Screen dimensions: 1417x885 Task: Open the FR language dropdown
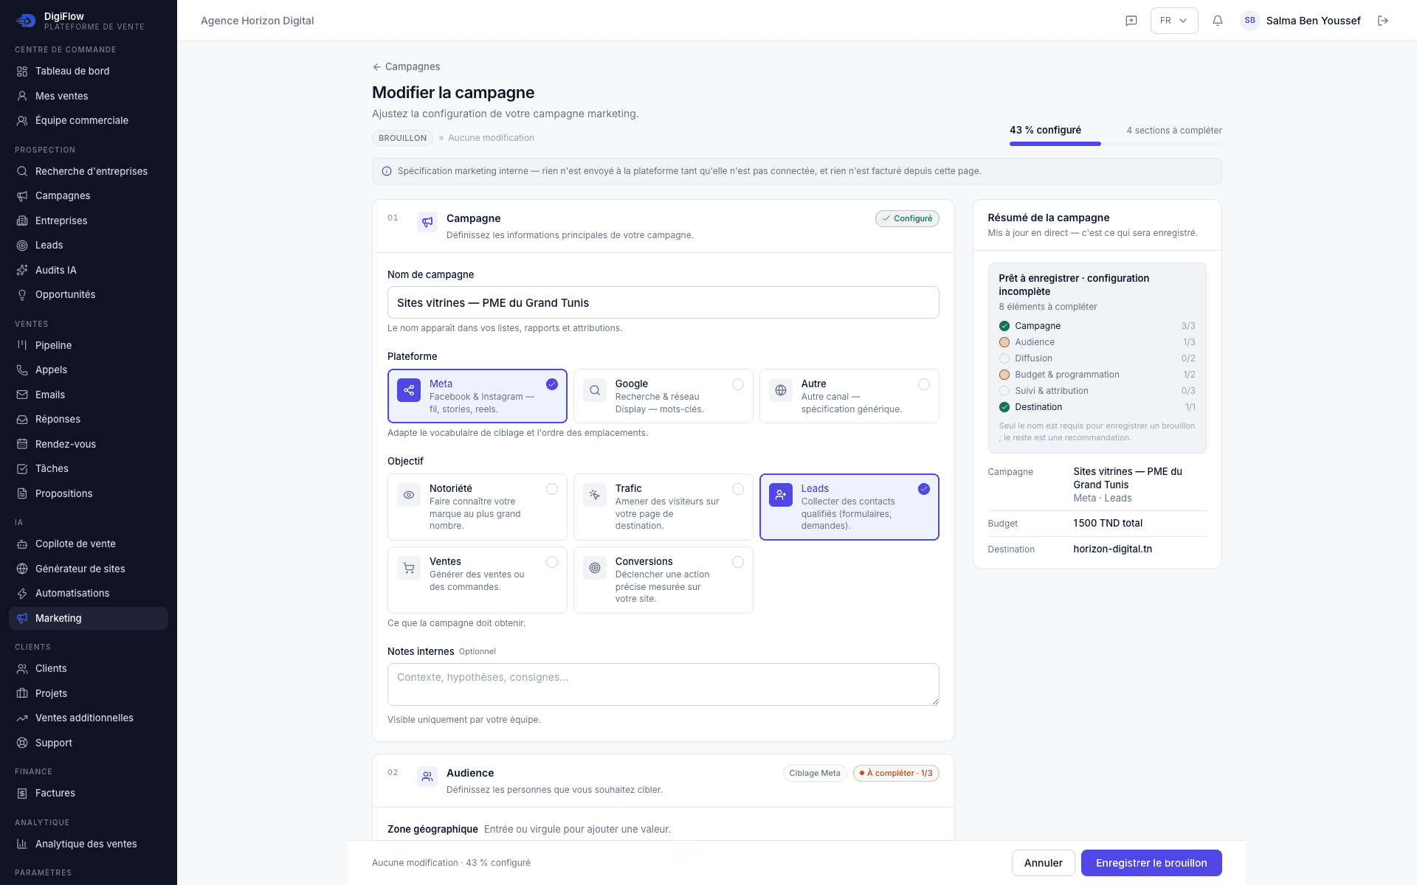(x=1174, y=21)
